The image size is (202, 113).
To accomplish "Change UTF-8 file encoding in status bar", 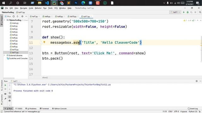I will coord(176,112).
